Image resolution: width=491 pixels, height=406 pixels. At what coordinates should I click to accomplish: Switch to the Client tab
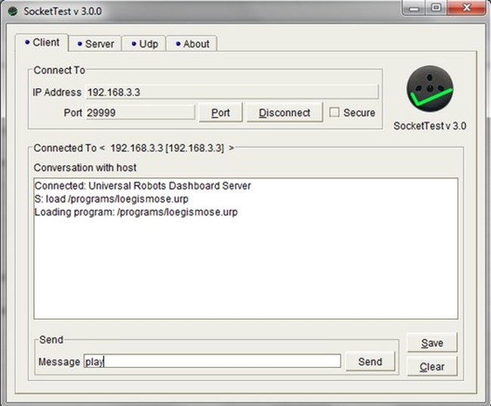tap(42, 43)
